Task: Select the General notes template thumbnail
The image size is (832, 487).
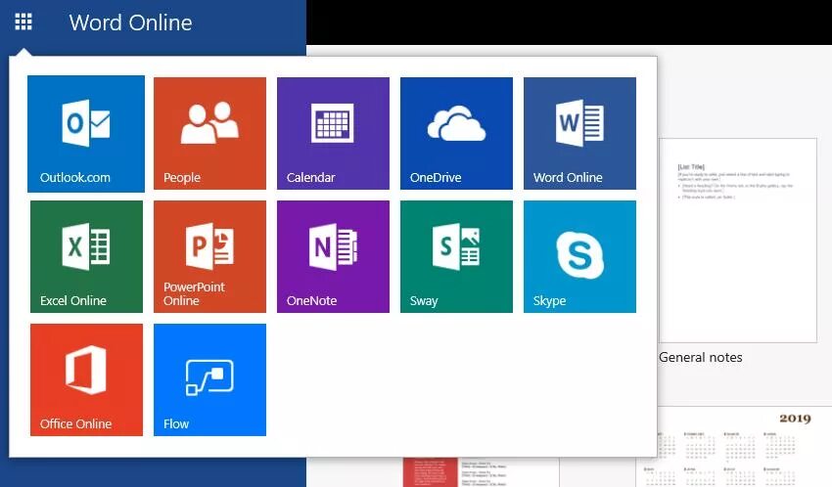Action: (x=738, y=240)
